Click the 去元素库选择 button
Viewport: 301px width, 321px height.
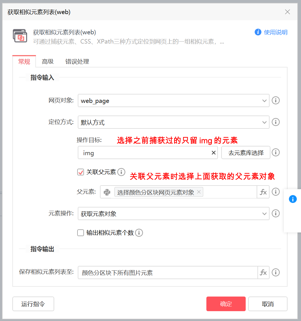(246, 153)
